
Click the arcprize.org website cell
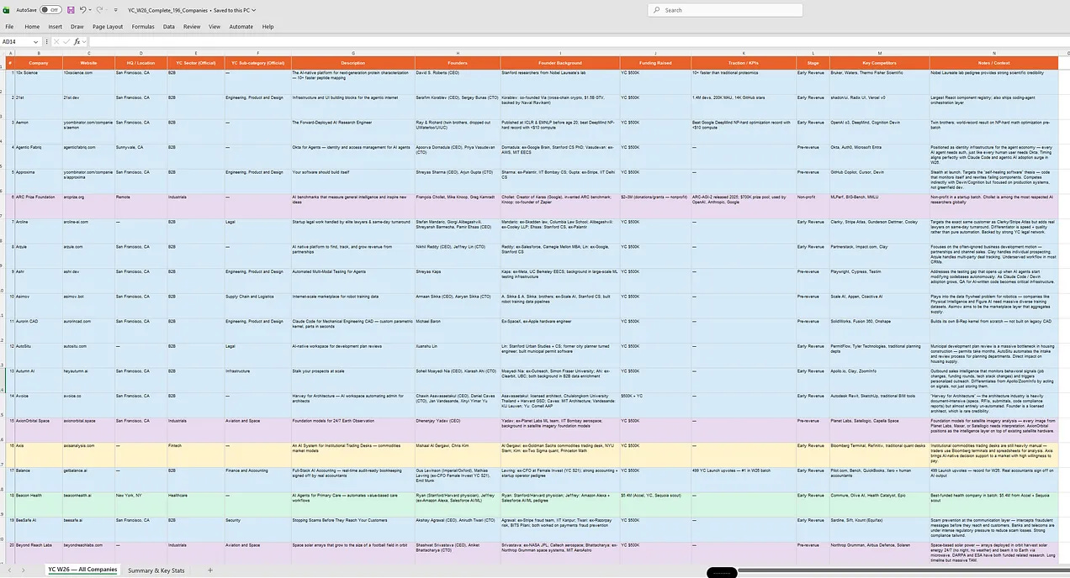pos(88,207)
